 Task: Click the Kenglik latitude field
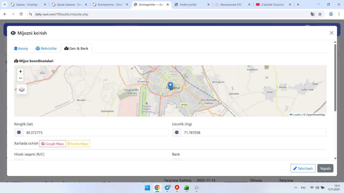point(96,133)
